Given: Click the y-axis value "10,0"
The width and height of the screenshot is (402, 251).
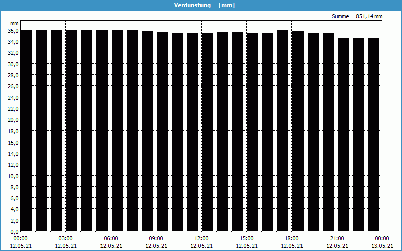Looking at the screenshot, I should pos(13,176).
